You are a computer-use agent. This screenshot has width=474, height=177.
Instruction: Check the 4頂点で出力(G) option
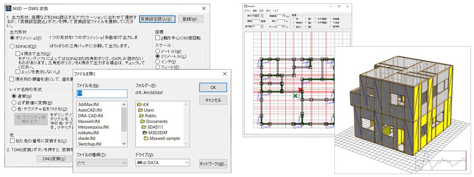(18, 53)
